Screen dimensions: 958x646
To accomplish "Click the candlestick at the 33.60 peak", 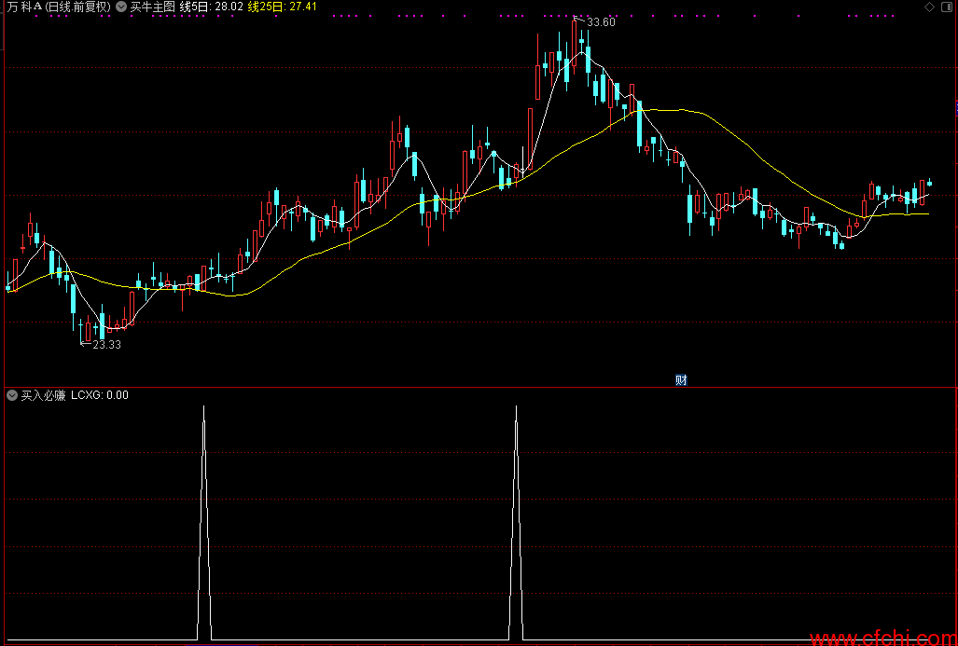I will 575,43.
